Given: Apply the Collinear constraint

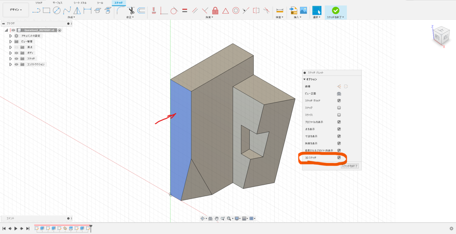Looking at the screenshot, I should 246,11.
